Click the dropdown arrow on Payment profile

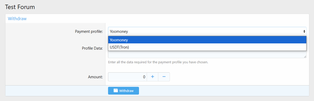click(x=304, y=32)
